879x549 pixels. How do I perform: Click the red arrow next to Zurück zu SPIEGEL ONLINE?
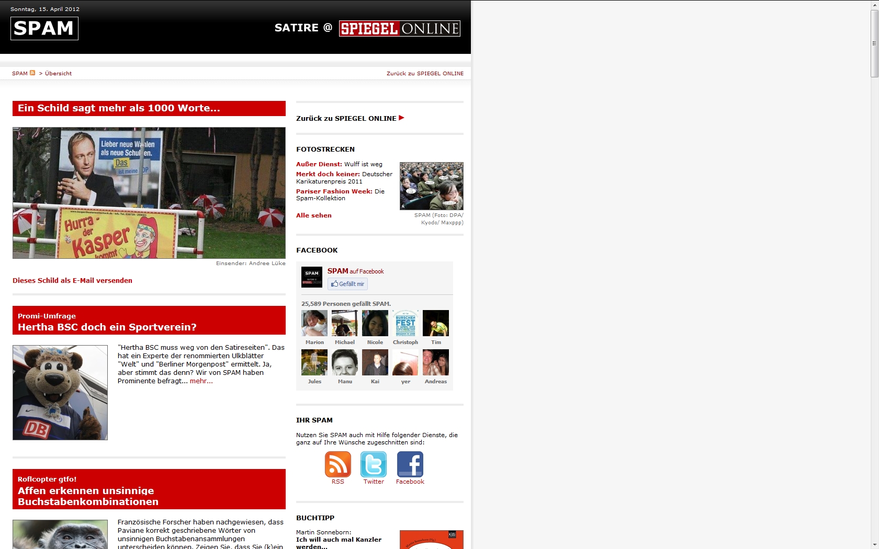click(x=401, y=118)
